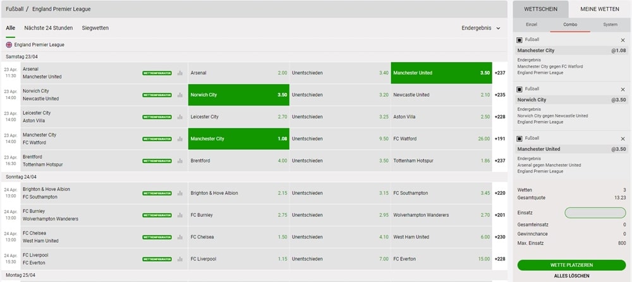This screenshot has width=632, height=282.
Task: Open statistics icon for Arsenal vs Manchester United
Action: [x=179, y=73]
